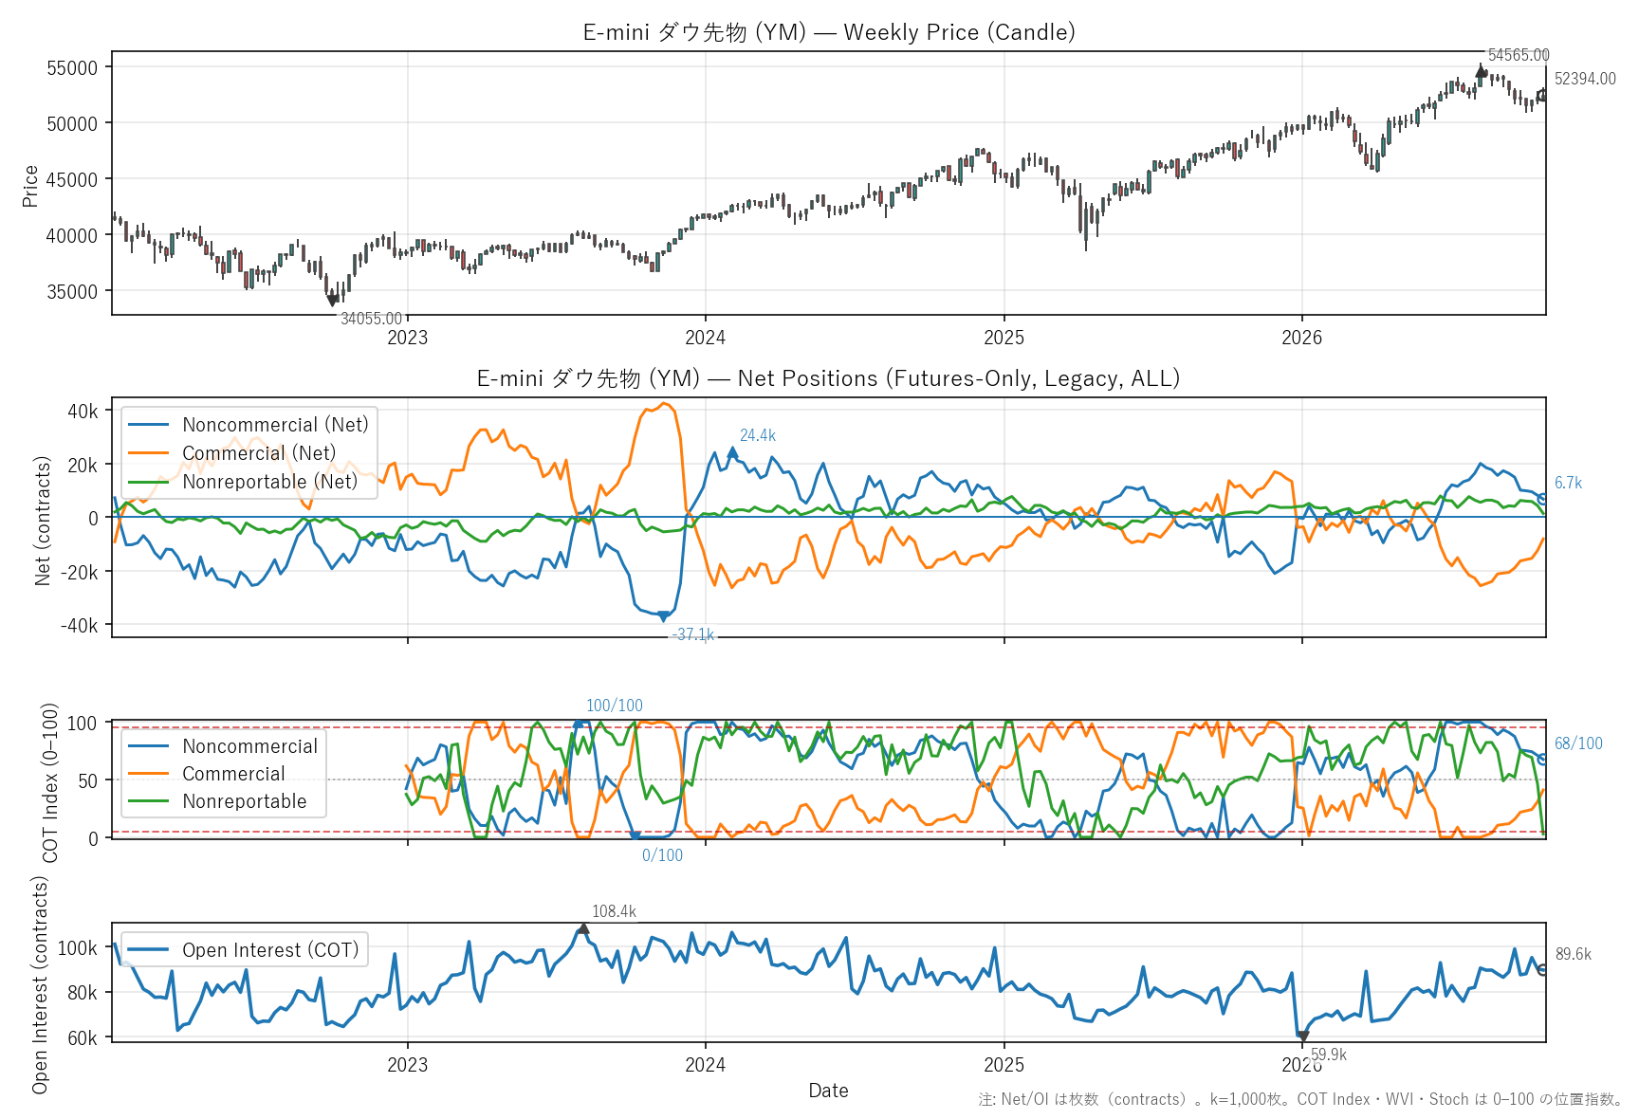1639x1119 pixels.
Task: Click the Open Interest (COT) legend label
Action: tap(270, 950)
